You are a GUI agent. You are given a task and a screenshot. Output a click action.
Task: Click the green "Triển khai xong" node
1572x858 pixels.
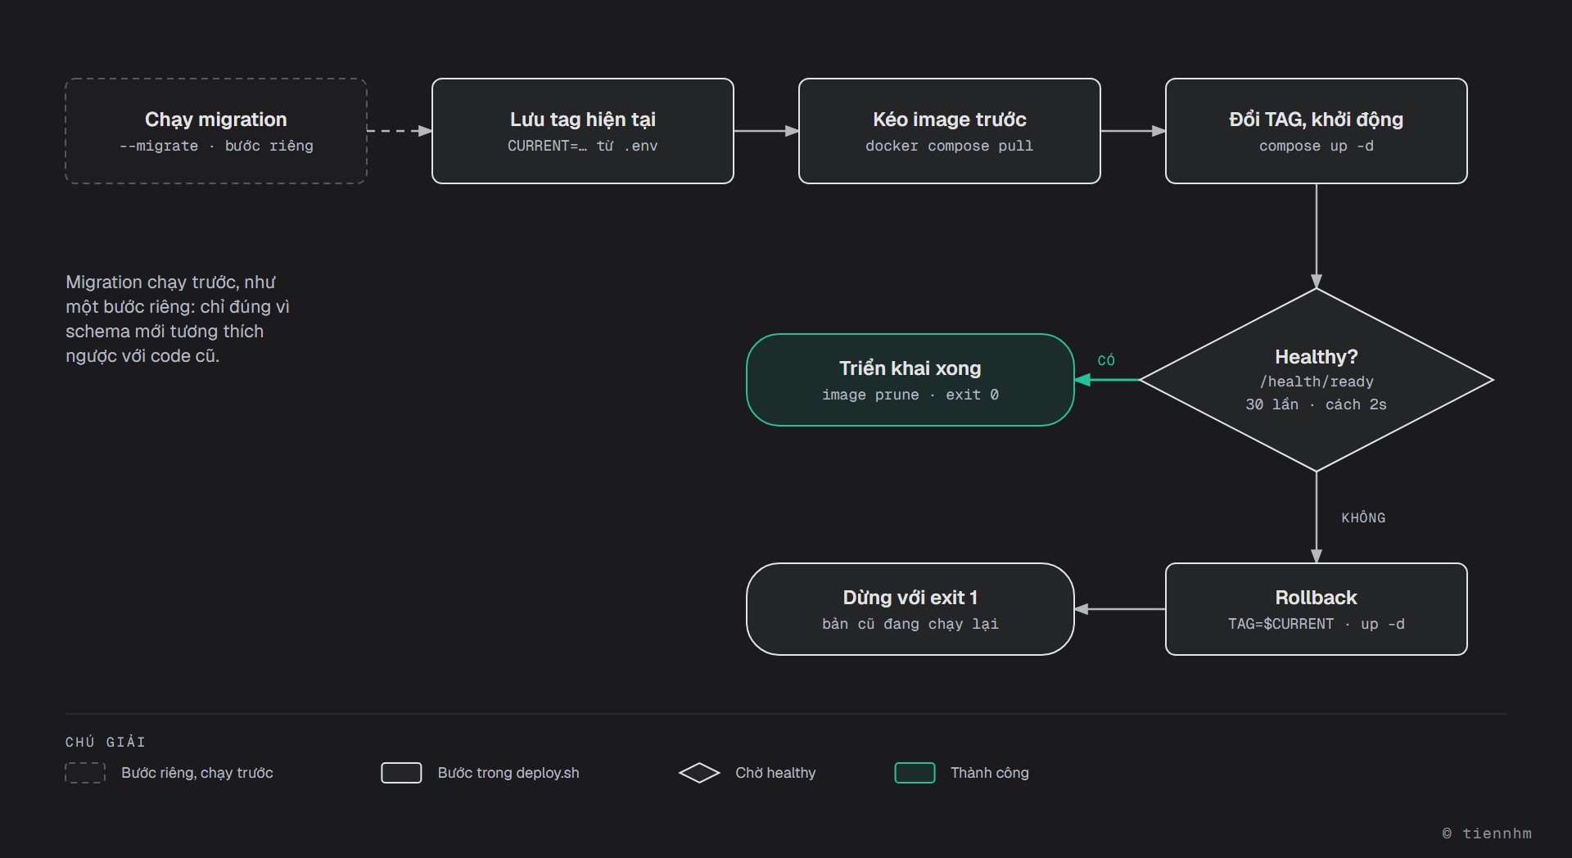tap(910, 380)
